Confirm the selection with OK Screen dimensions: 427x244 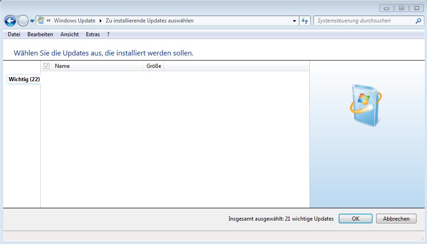click(356, 219)
